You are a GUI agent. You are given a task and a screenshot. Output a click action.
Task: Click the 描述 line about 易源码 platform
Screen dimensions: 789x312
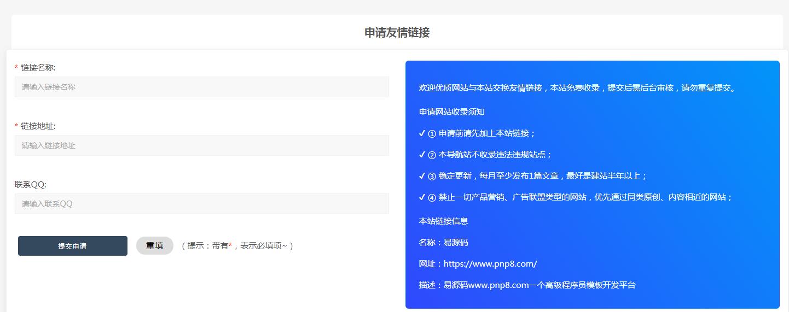point(527,285)
